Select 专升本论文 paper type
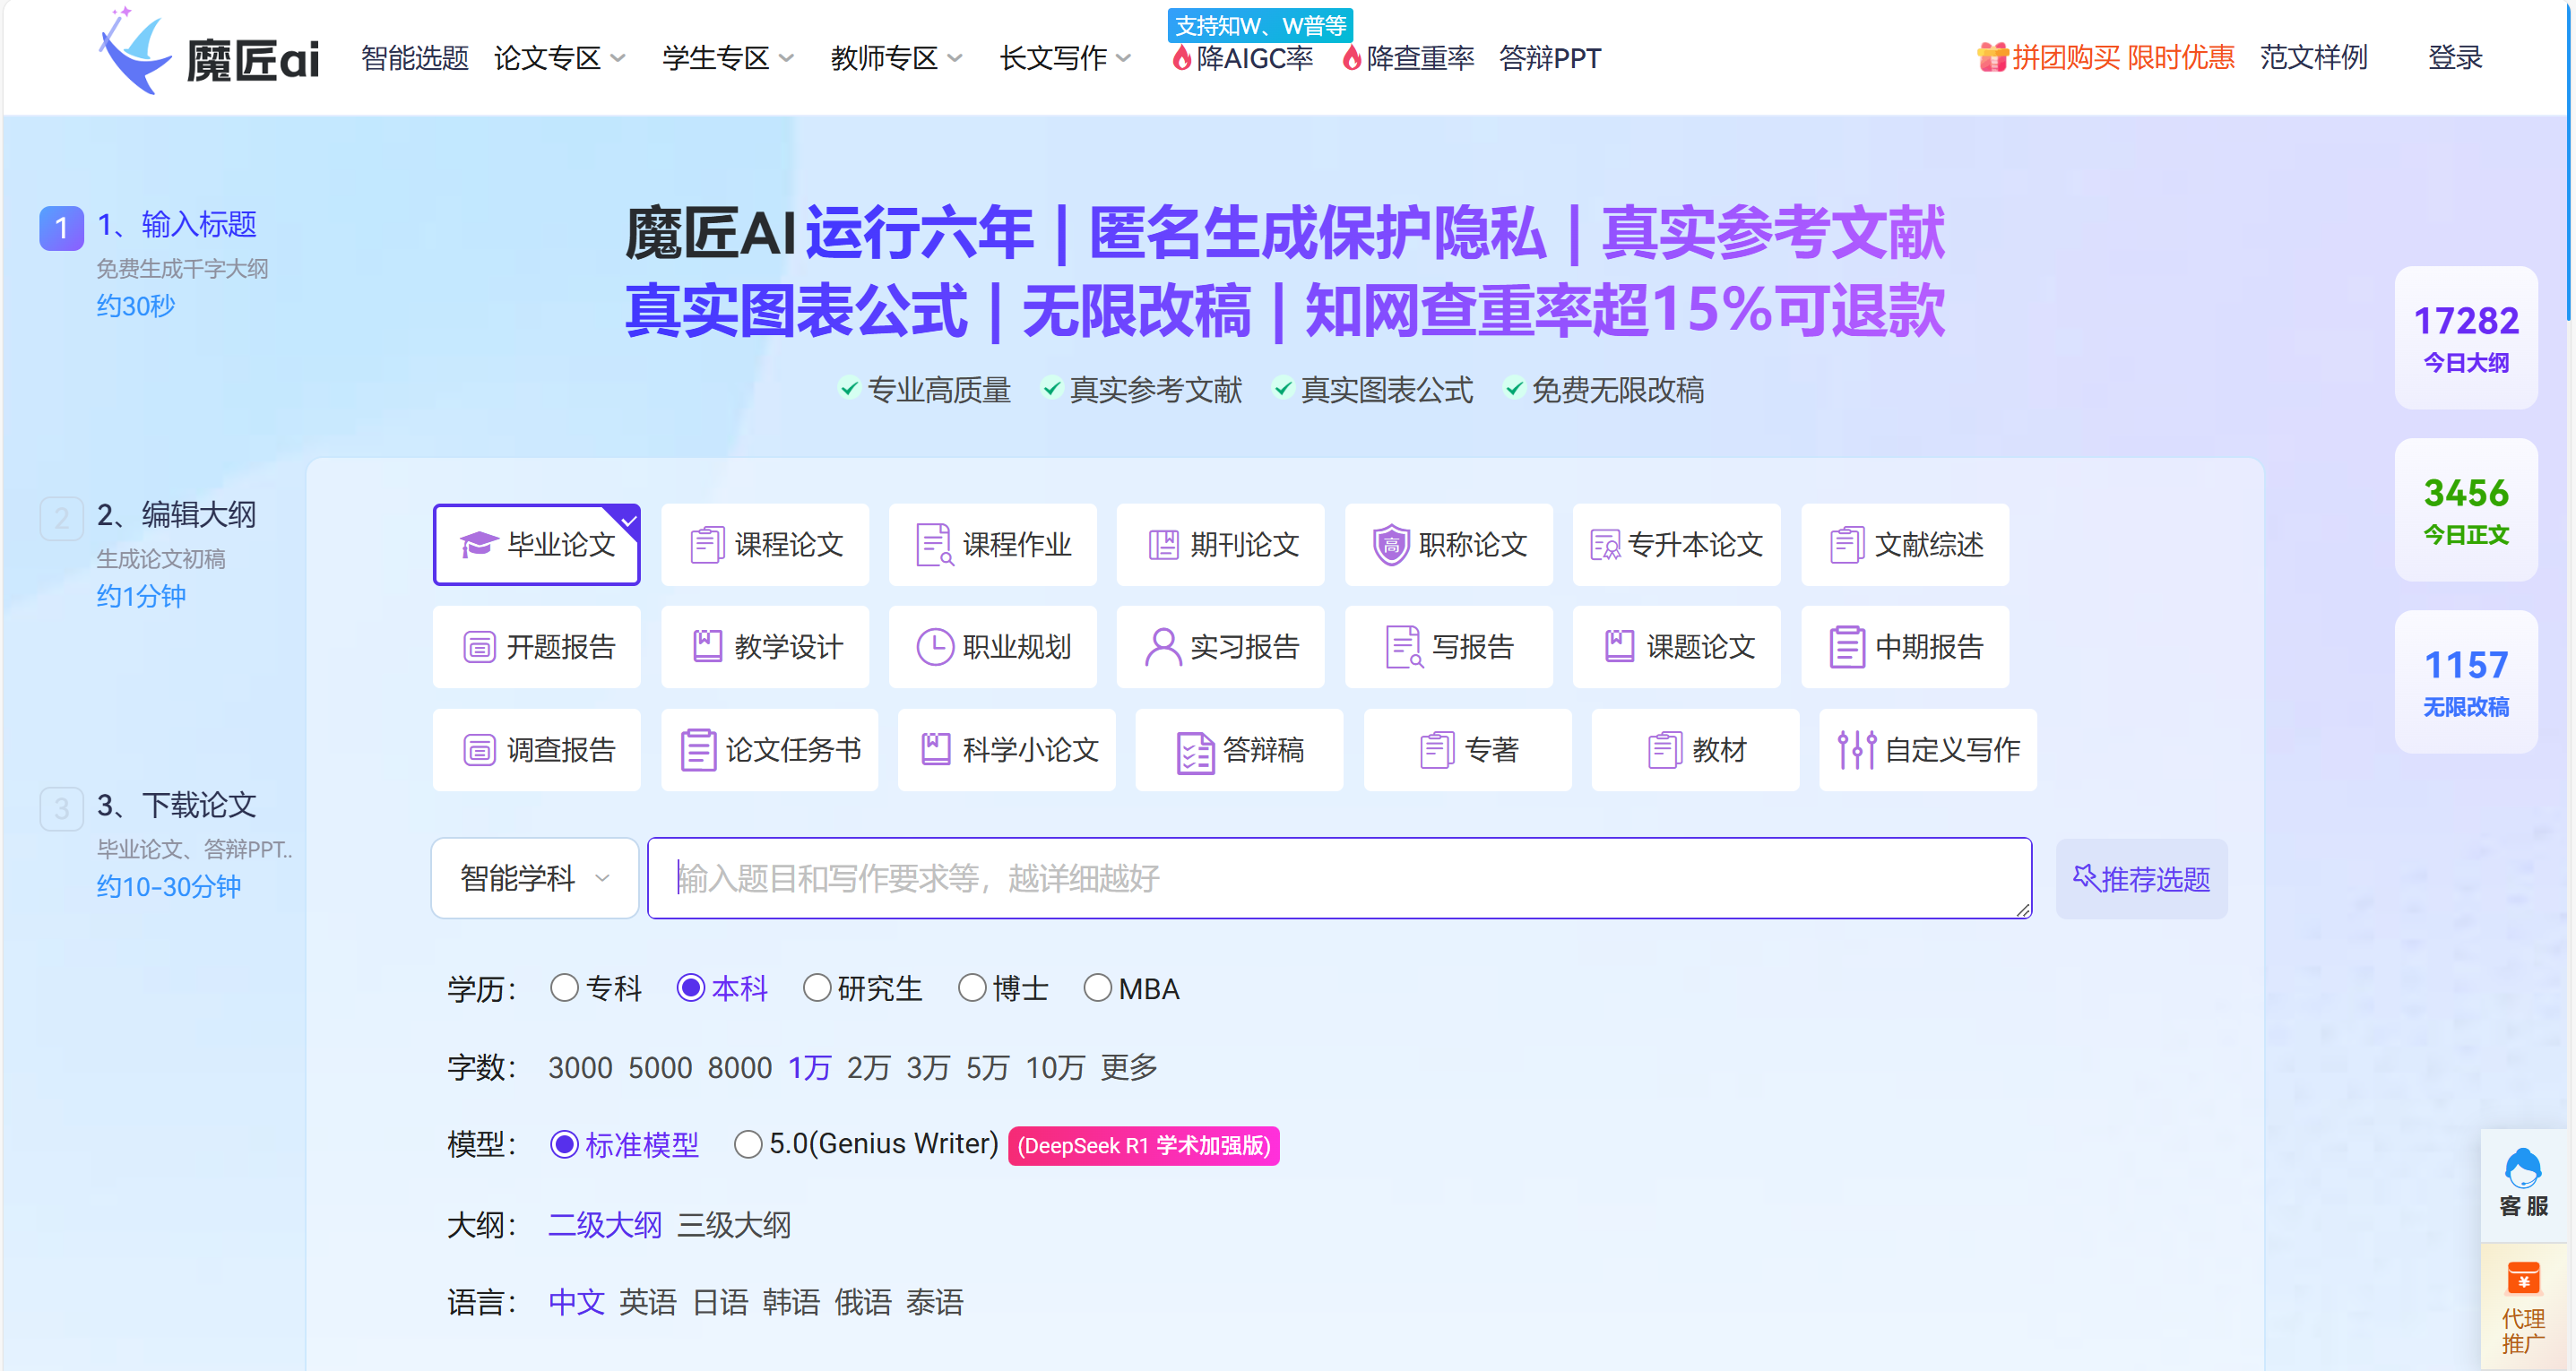Screen dimensions: 2576x1371 tap(1677, 545)
